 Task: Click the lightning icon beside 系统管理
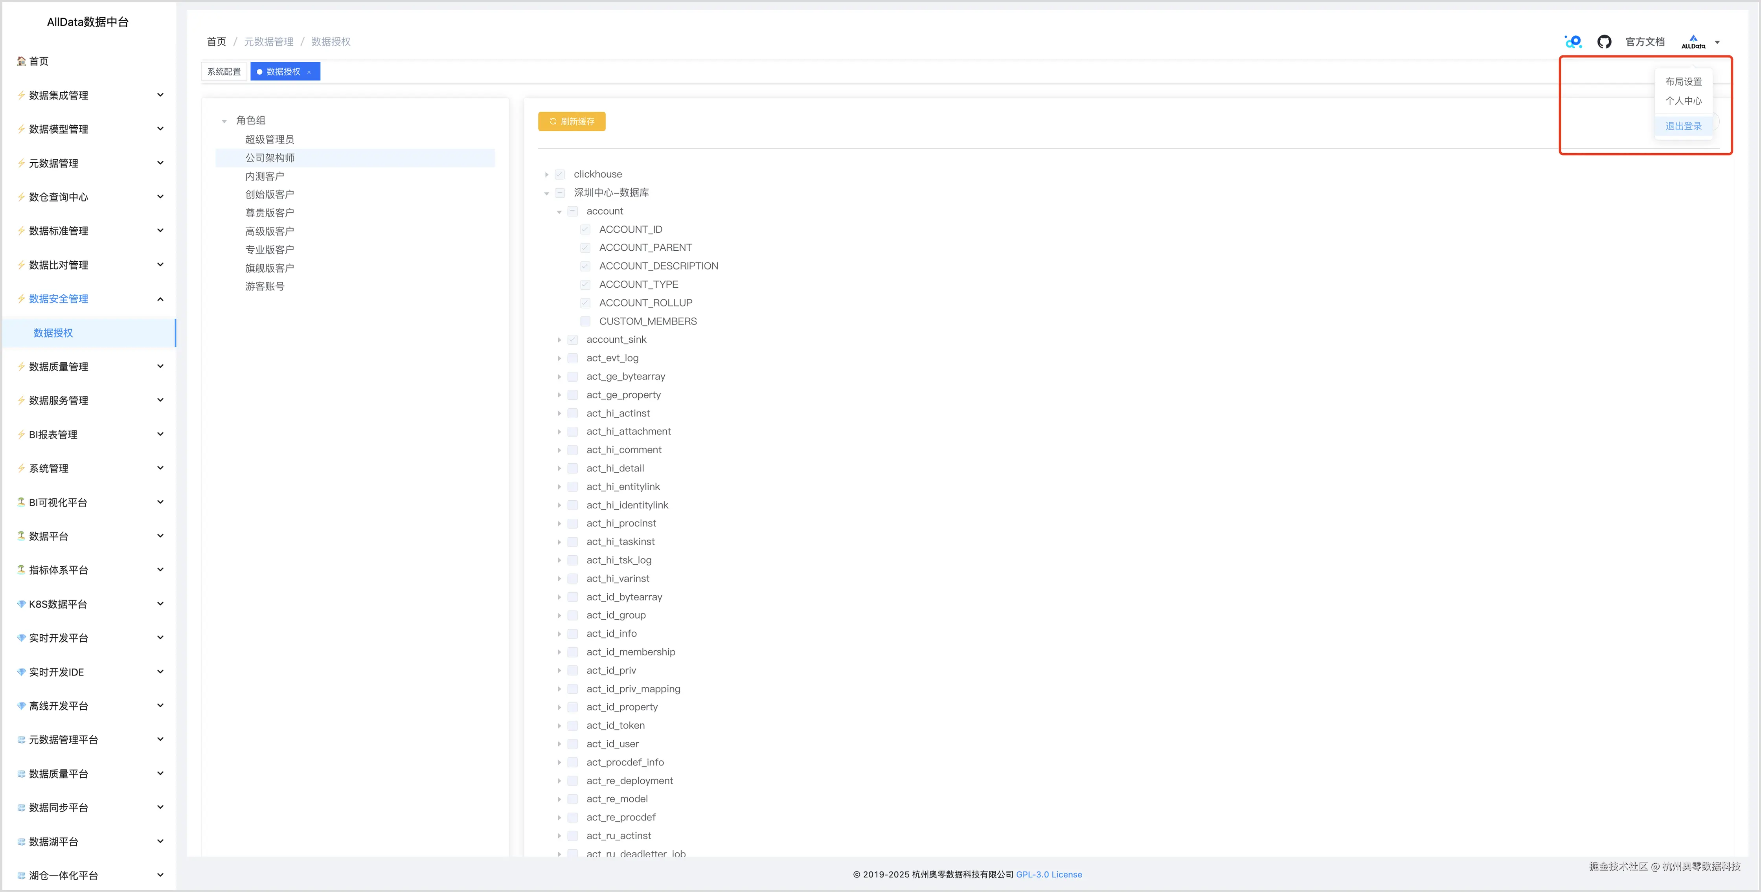tap(21, 468)
